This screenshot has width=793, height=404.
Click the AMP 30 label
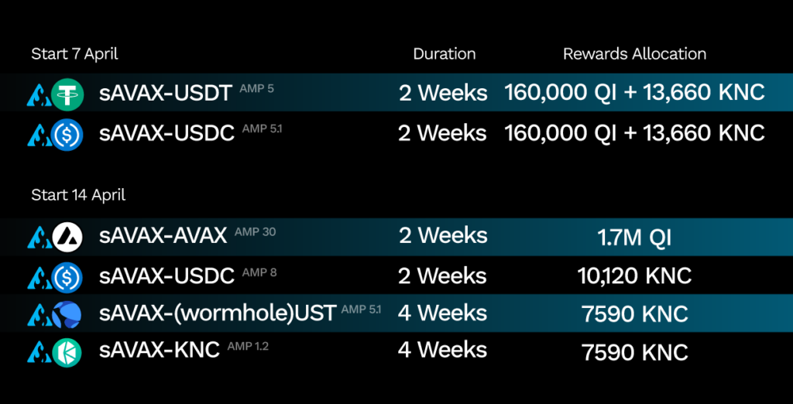pos(256,232)
